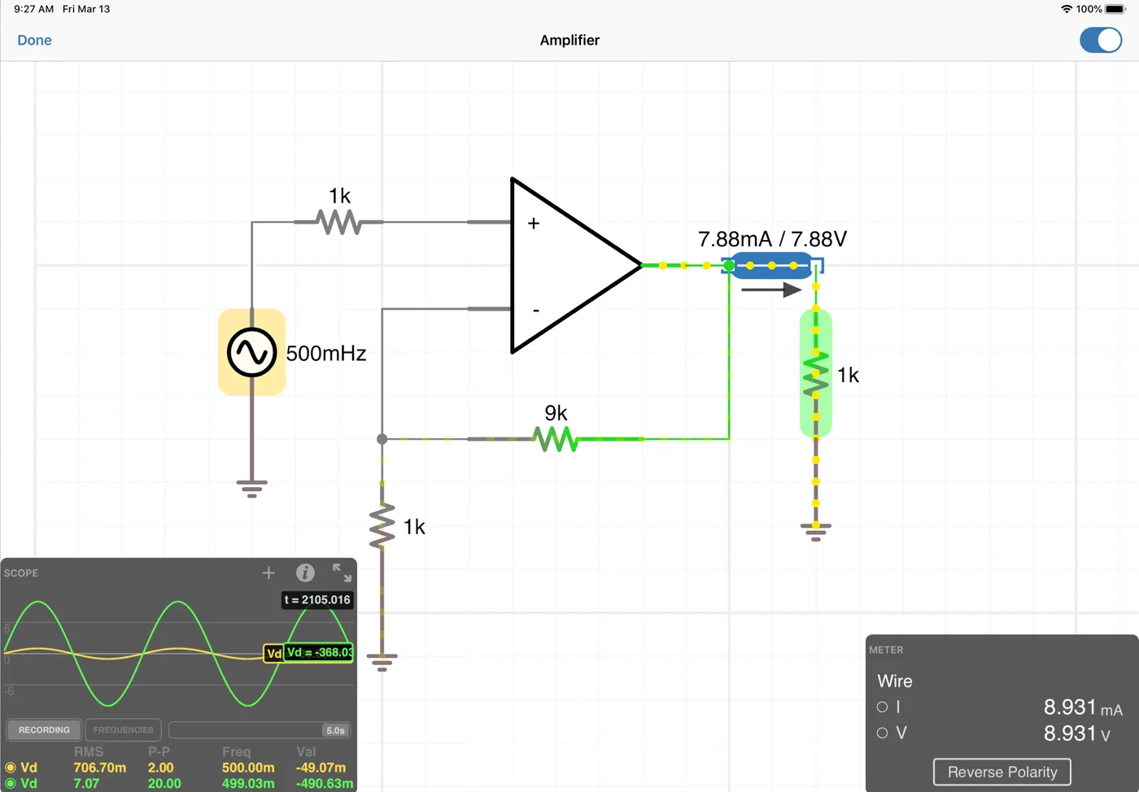The width and height of the screenshot is (1139, 792).
Task: Tap the RECORDING button in scope
Action: 44,729
